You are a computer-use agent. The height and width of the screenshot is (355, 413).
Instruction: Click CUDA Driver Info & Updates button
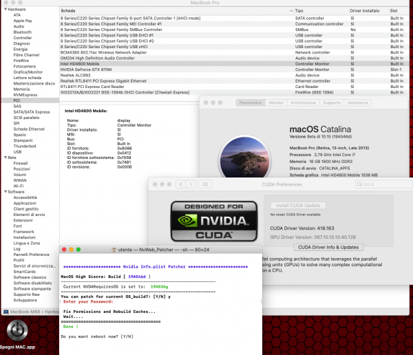coord(328,247)
